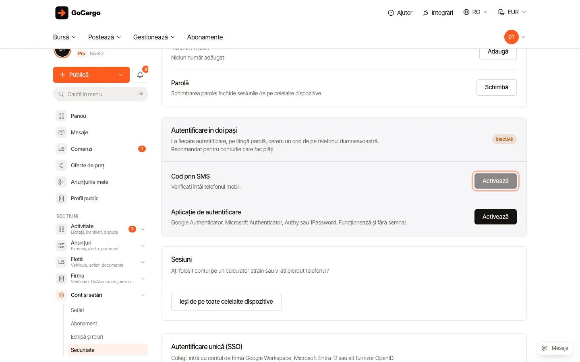Image resolution: width=580 pixels, height=362 pixels.
Task: Expand the Activitate section chevron
Action: coord(143,229)
